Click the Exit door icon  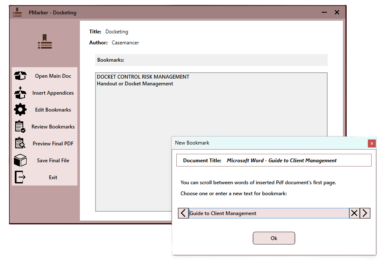[20, 177]
